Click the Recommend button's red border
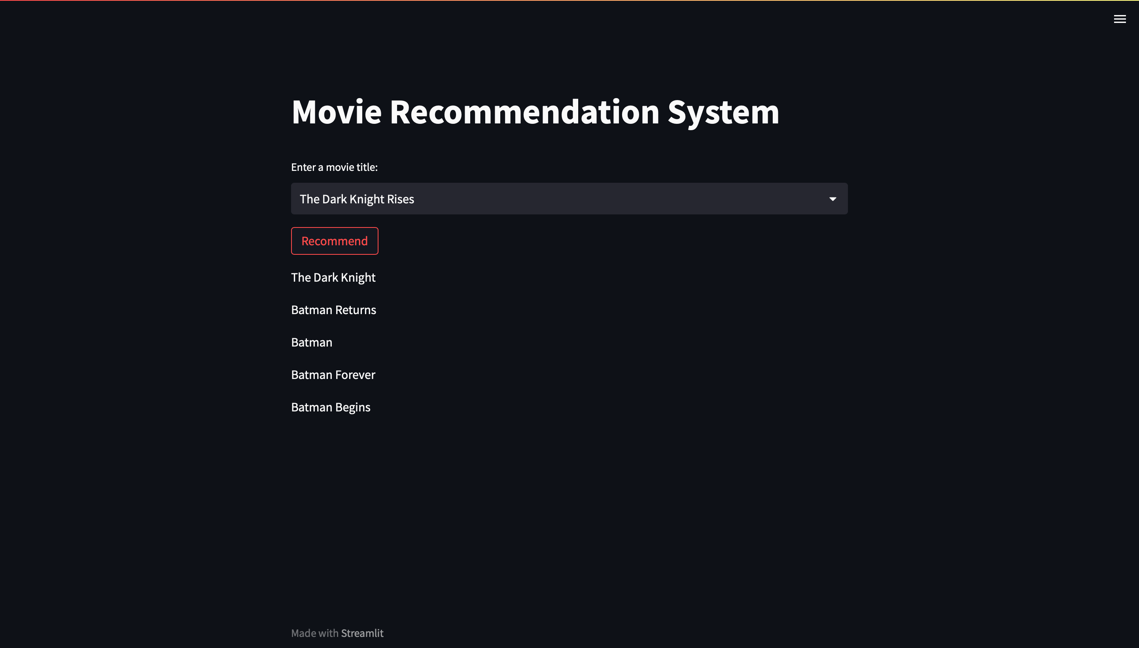 pyautogui.click(x=335, y=229)
